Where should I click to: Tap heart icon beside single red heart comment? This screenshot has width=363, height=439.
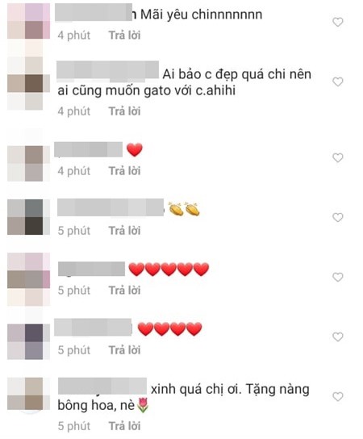pyautogui.click(x=337, y=158)
